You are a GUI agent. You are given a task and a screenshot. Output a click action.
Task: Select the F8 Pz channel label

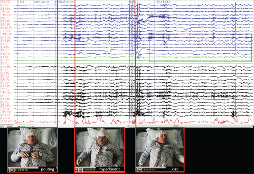(6, 5)
